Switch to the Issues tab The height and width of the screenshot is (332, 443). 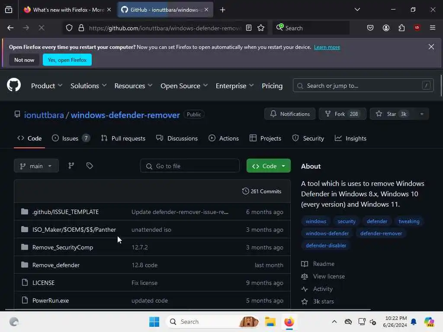[x=71, y=138]
